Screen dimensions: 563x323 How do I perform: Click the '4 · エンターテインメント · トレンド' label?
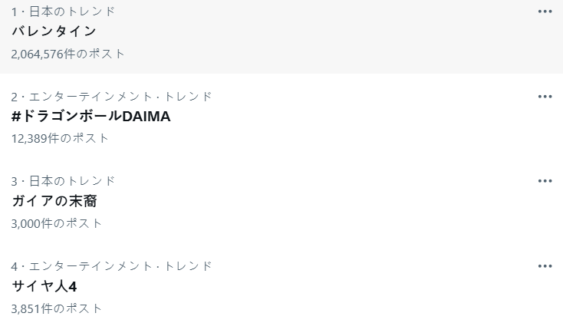pos(112,266)
